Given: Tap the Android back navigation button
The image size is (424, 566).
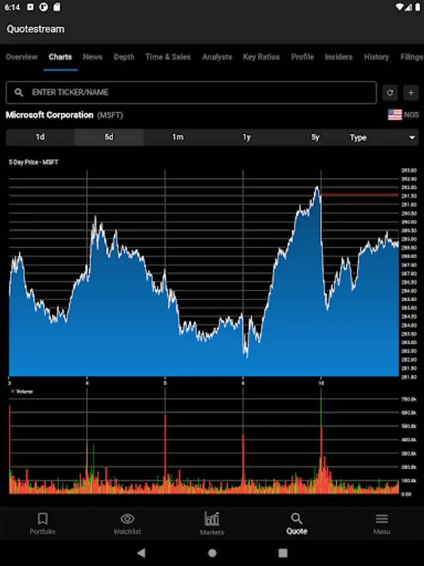Looking at the screenshot, I should coord(141,553).
